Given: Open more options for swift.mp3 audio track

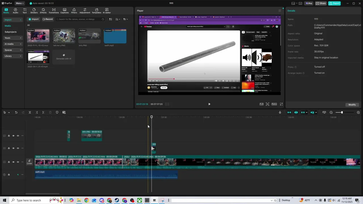Looking at the screenshot, I should (22, 175).
